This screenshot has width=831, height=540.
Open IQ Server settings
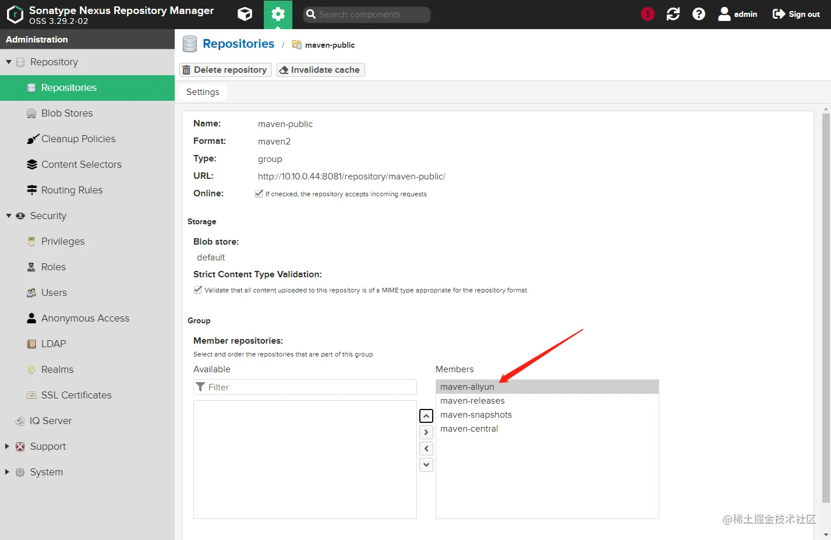coord(87,421)
